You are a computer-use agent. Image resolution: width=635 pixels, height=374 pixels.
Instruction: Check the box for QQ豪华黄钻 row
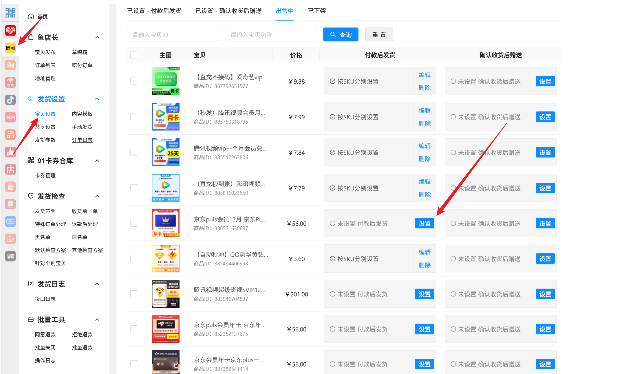point(134,258)
